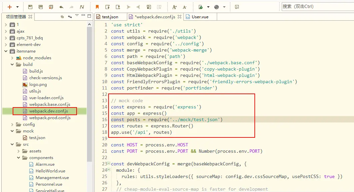The width and height of the screenshot is (354, 192).
Task: Minimize the 项目管理器 panel
Action: [83, 15]
